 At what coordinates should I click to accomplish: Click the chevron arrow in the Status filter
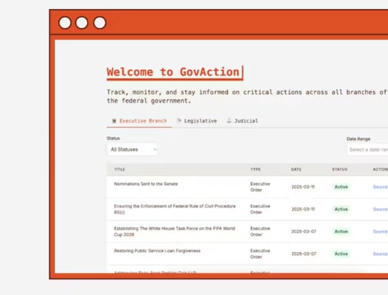click(154, 150)
